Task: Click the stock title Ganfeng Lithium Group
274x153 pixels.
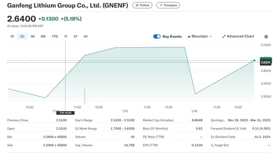Action: click(67, 5)
